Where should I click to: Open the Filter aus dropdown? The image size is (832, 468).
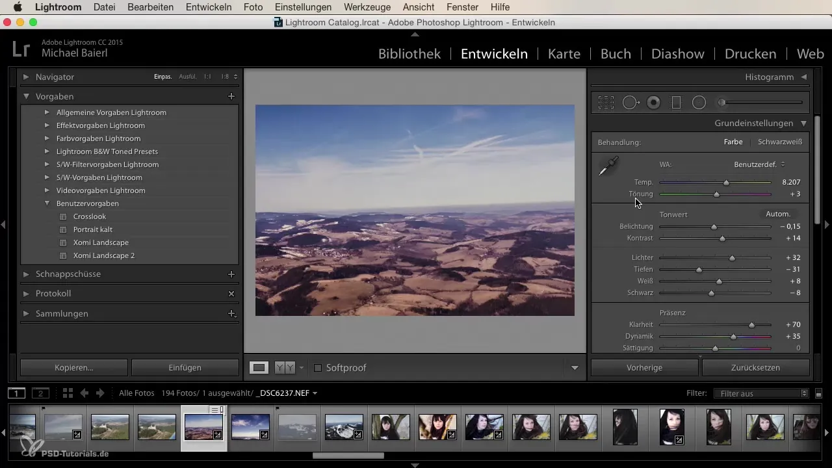click(760, 393)
